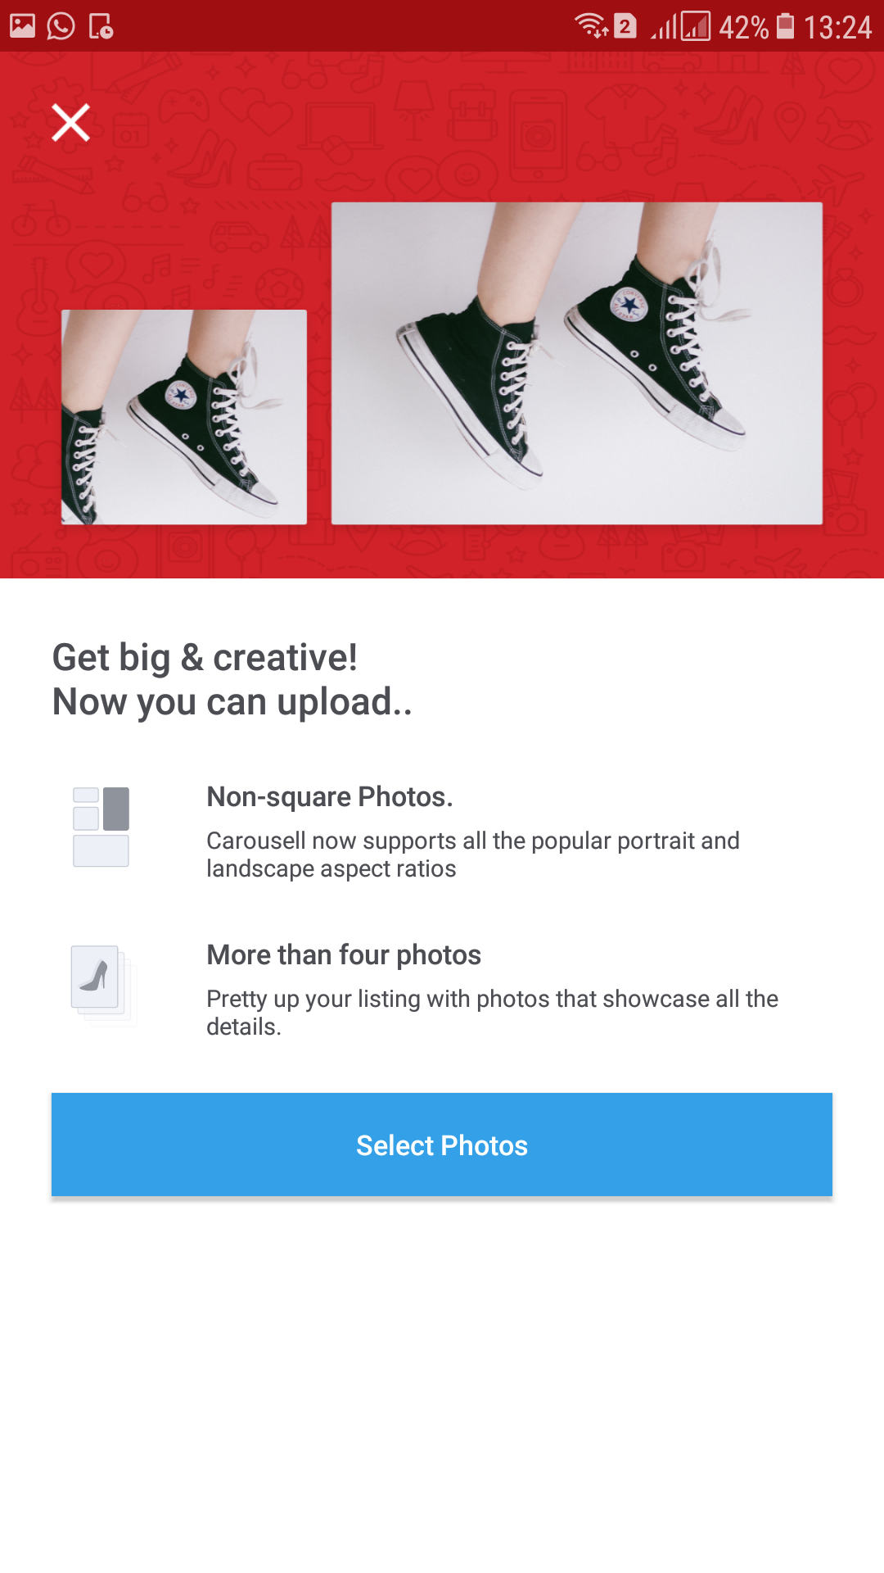Tap the 13:24 clock display
884x1573 pixels.
point(837,27)
